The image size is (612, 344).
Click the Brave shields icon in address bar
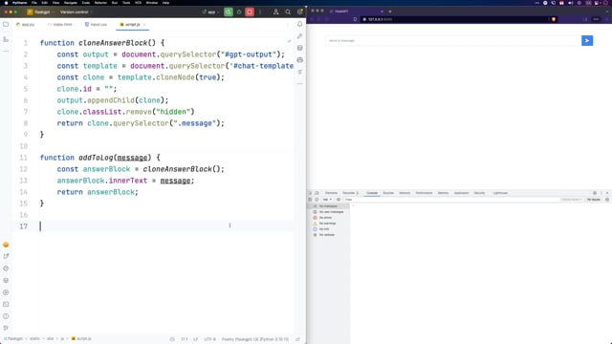[x=554, y=19]
